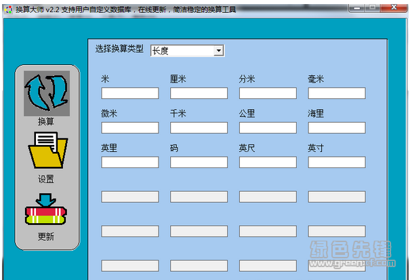Viewport: 410px width, 280px height.
Task: Click the 更新 label in sidebar
Action: pyautogui.click(x=46, y=237)
